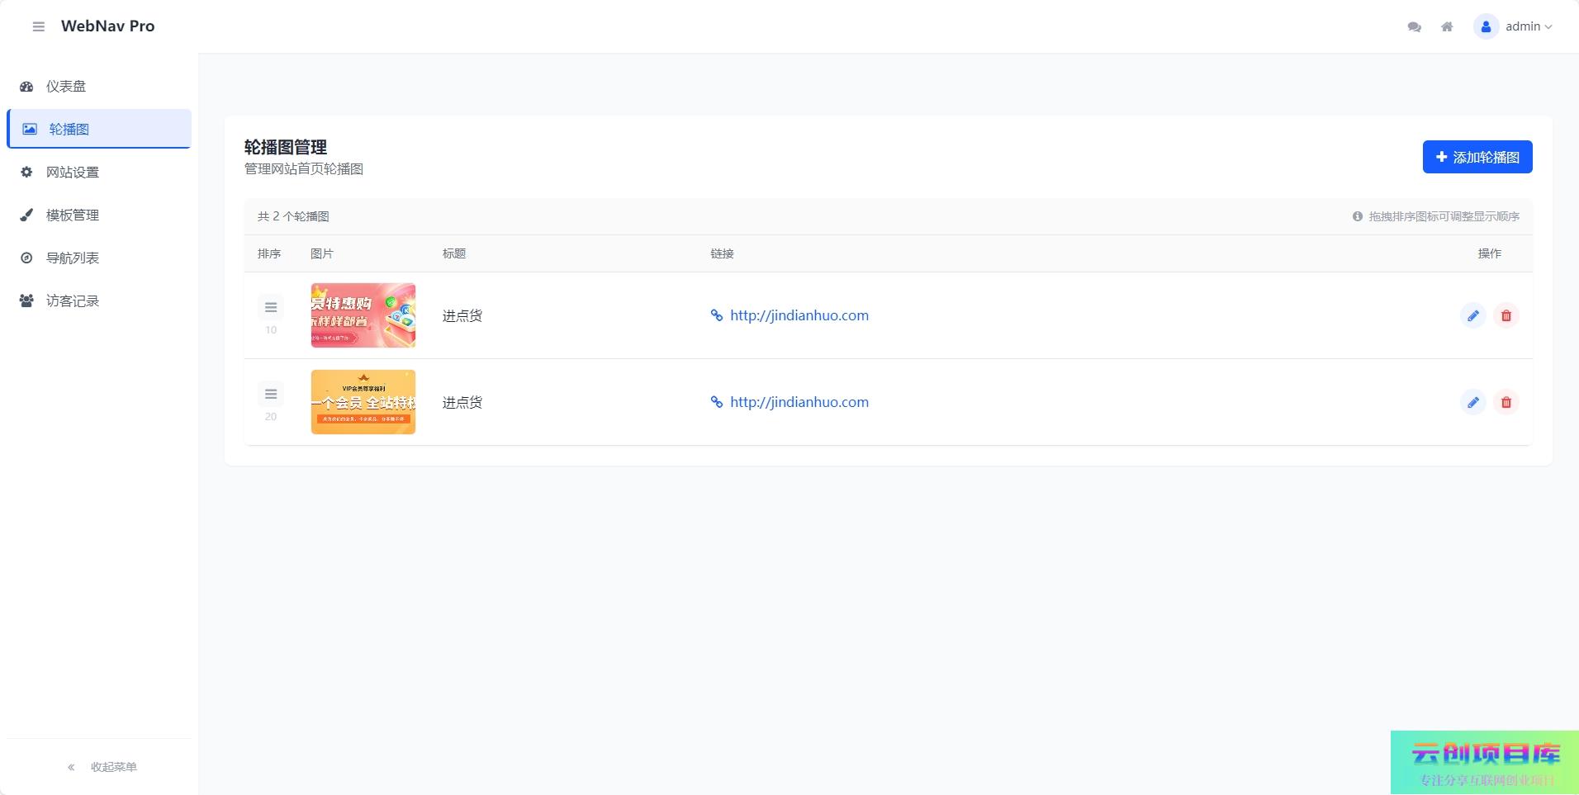
Task: Click the pink promotional banner thumbnail
Action: click(x=363, y=315)
